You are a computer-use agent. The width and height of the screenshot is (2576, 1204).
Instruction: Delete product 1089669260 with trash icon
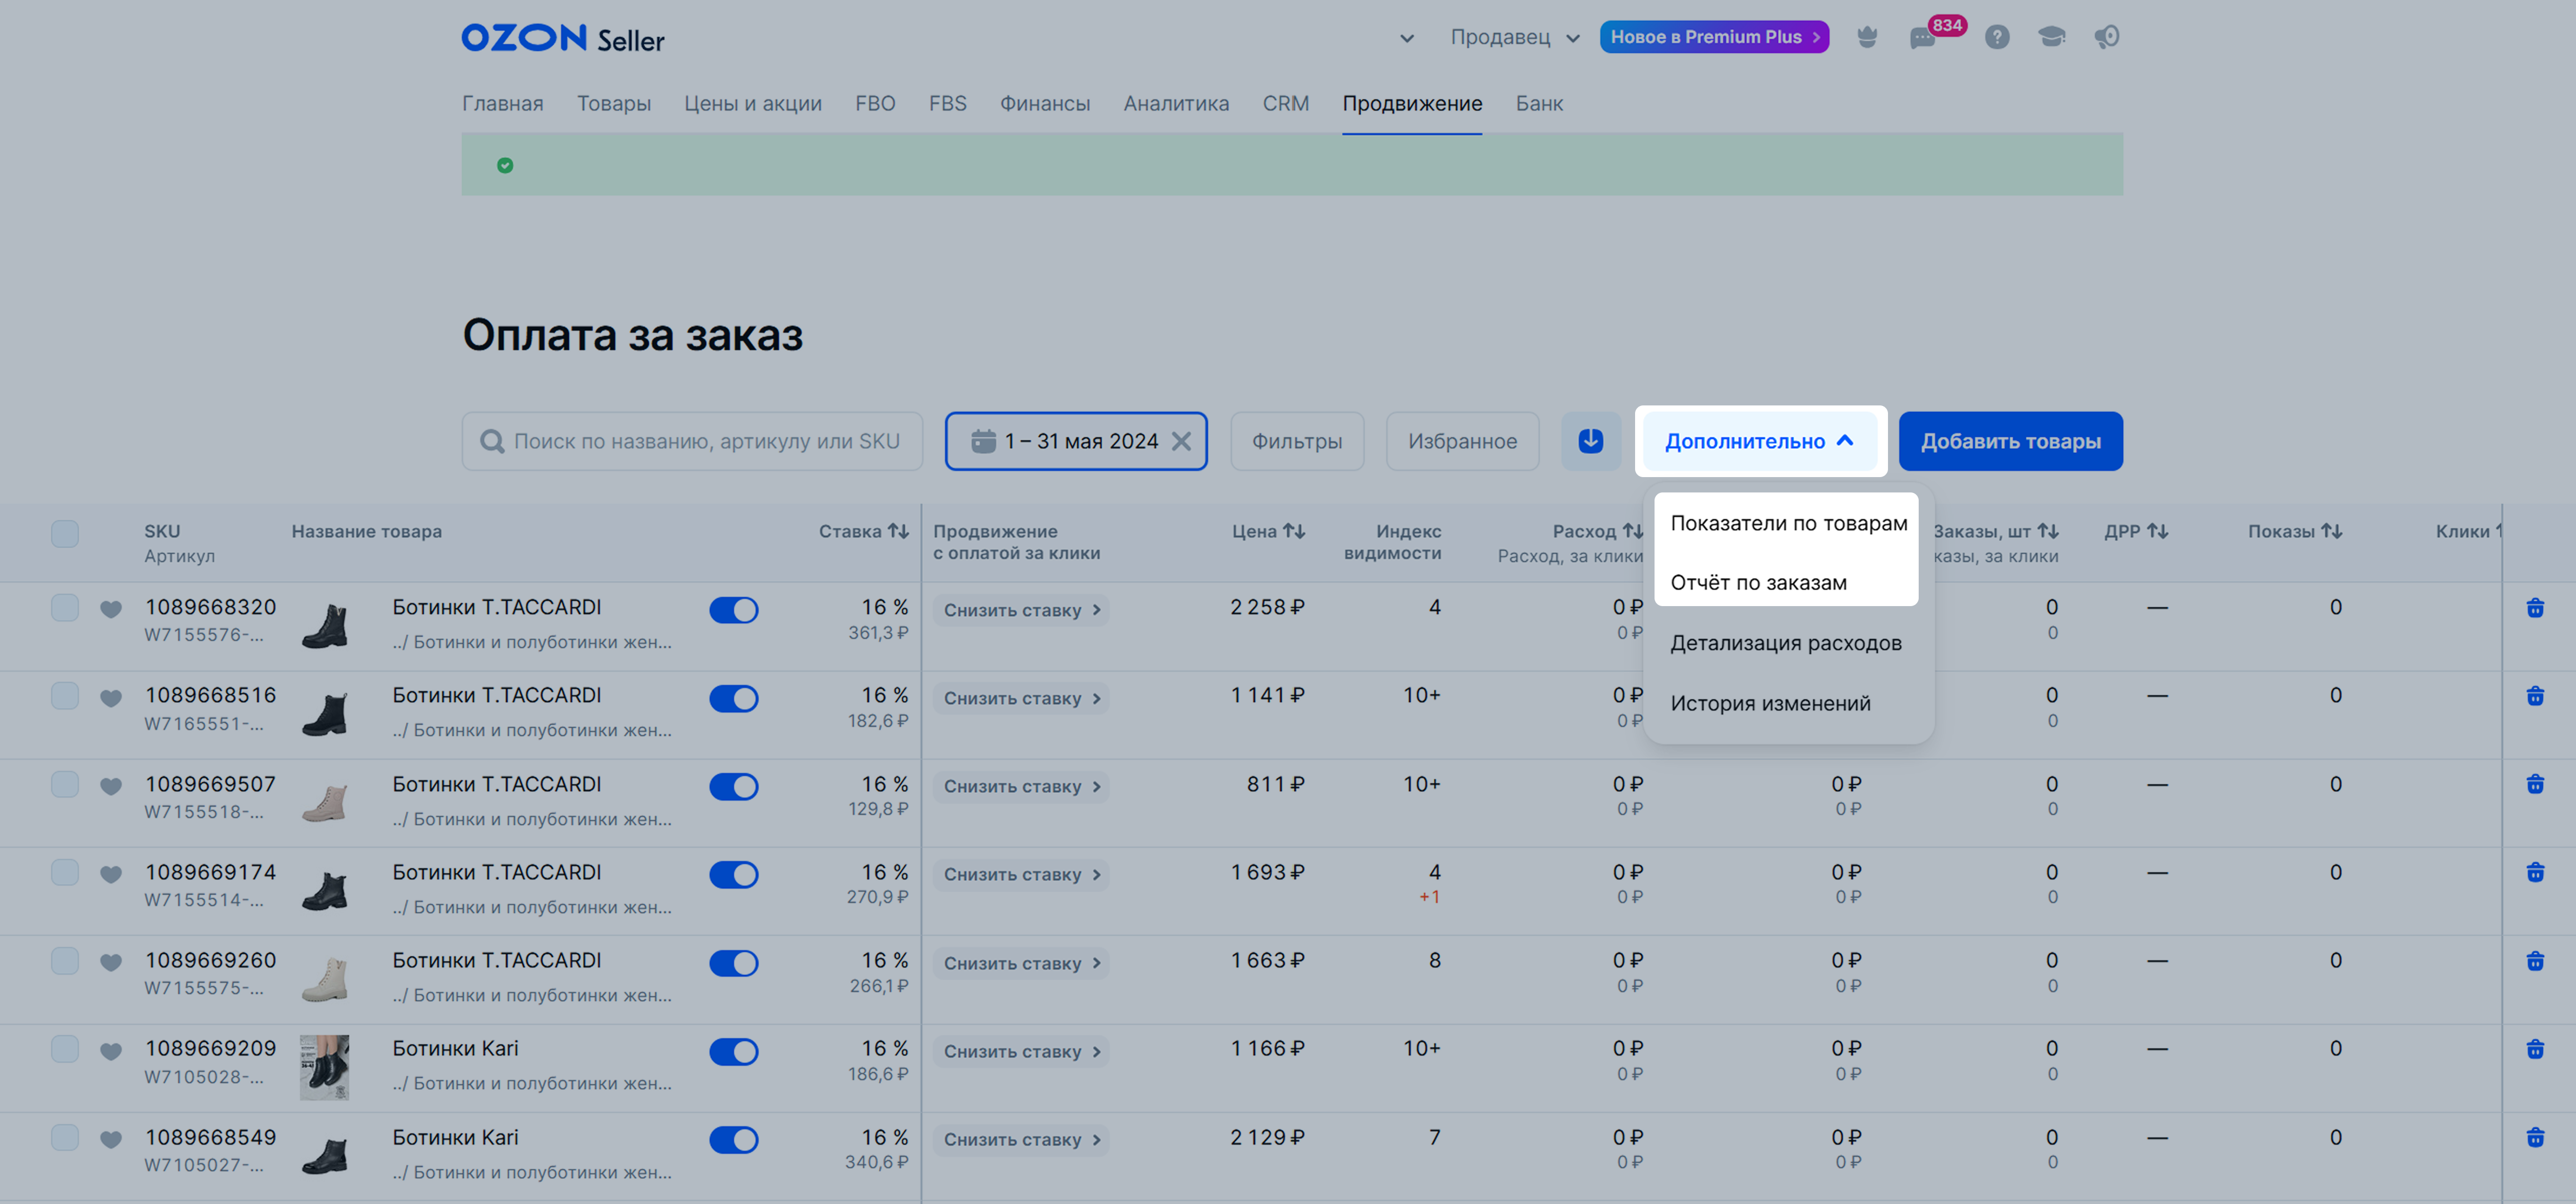tap(2535, 961)
